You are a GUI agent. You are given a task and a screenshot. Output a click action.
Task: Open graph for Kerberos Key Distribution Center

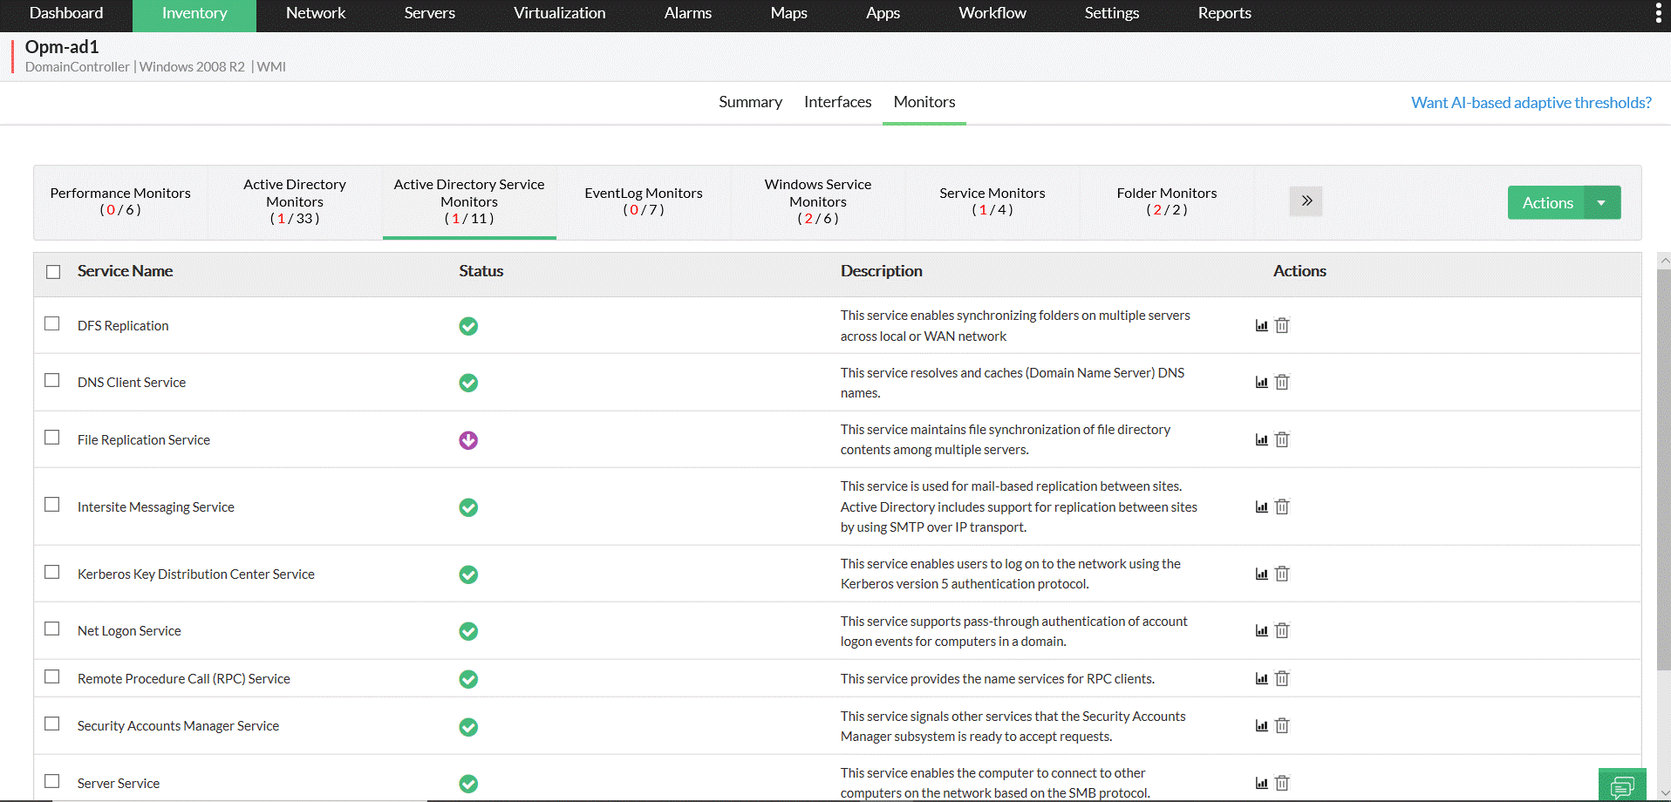coord(1261,574)
